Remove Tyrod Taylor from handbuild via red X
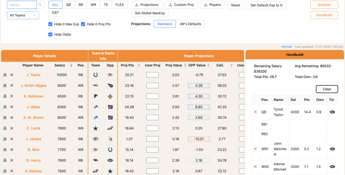The height and width of the screenshot is (175, 345). click(255, 112)
